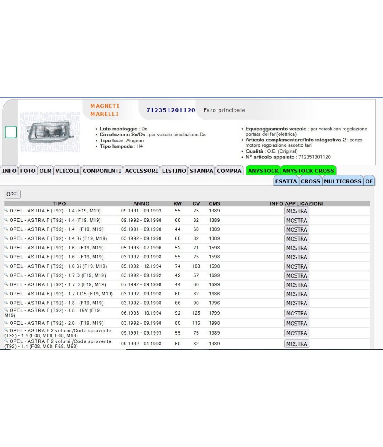Screen dimensions: 383x447
Task: Click the part number 712351201120
Action: pyautogui.click(x=171, y=110)
